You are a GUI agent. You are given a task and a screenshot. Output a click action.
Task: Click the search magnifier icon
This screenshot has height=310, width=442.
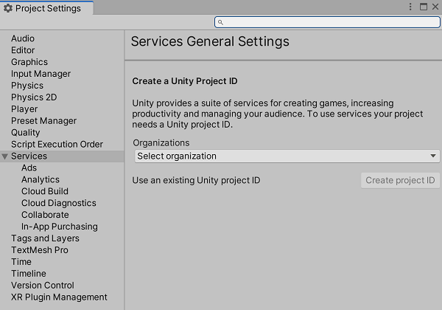(x=221, y=23)
